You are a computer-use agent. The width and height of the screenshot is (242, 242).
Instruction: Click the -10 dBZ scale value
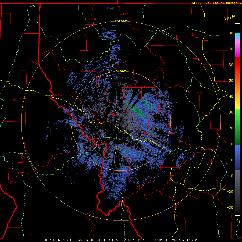(230, 176)
